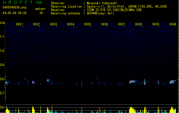Click the 0835 time marker

point(88,24)
